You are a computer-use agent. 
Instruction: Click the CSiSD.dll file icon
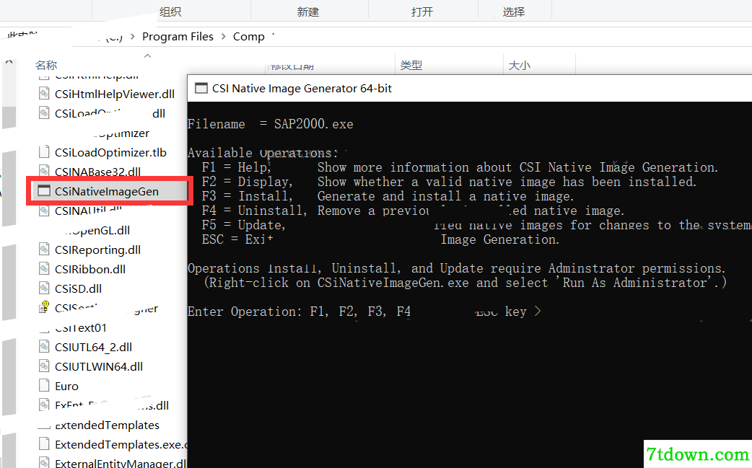coord(44,288)
